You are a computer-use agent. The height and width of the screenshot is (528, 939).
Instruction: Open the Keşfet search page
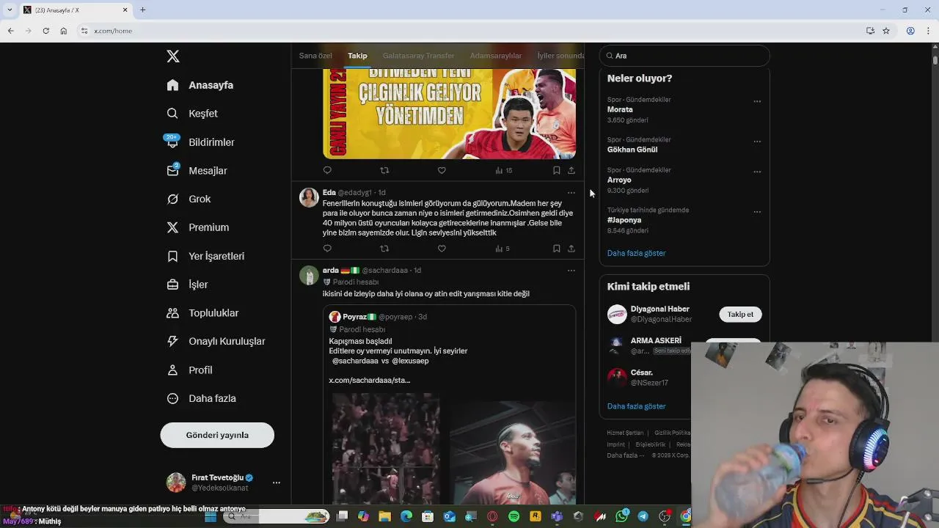coord(192,114)
